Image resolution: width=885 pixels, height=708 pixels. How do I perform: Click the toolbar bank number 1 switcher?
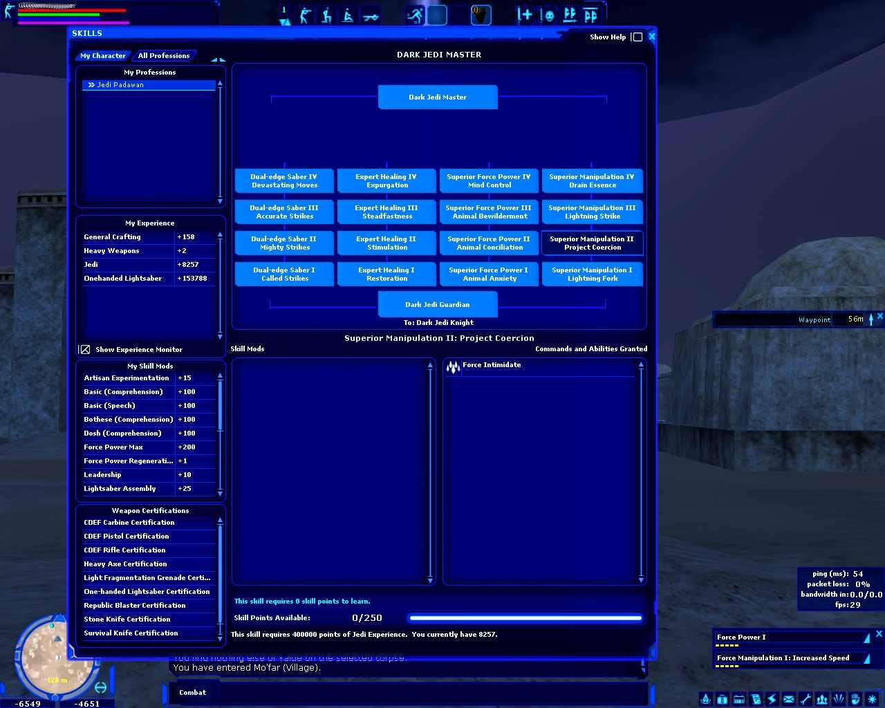284,15
